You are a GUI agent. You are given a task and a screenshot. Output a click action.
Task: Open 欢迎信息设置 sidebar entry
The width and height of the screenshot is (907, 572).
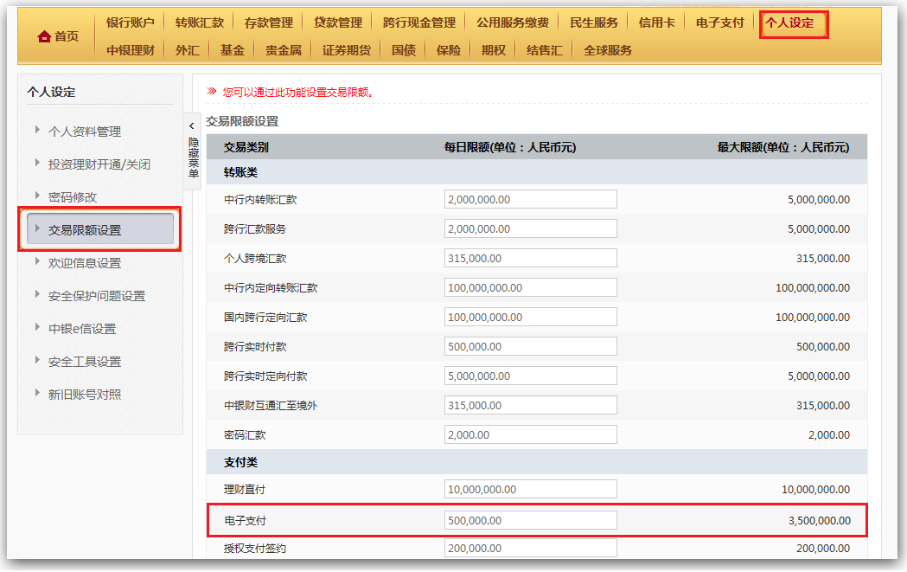[84, 262]
